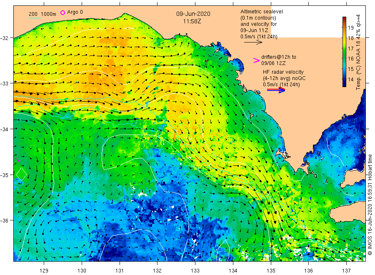375x275 pixels.
Task: Click the '200 1000m' depth legend text
Action: pos(42,14)
